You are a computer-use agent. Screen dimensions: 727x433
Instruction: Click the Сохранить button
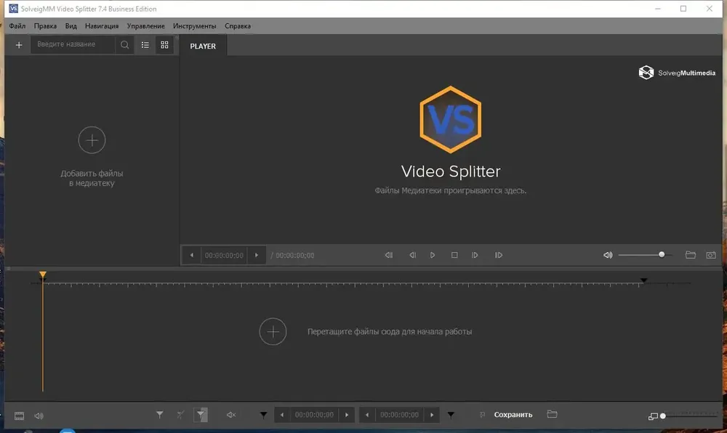tap(513, 415)
